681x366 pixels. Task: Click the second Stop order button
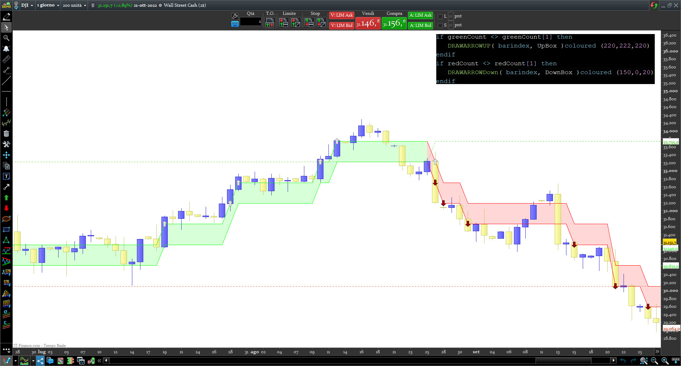[x=321, y=23]
